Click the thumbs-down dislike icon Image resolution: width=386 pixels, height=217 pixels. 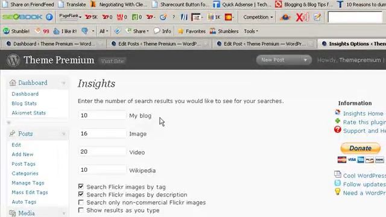click(x=84, y=31)
